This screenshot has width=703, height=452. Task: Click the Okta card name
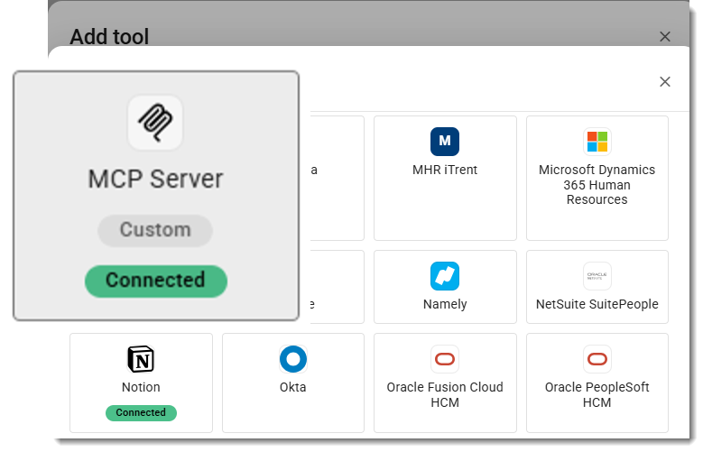click(292, 387)
